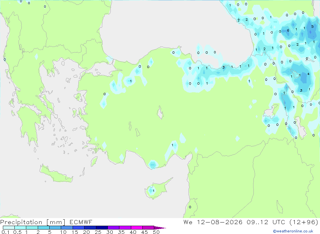Click the legend tick label '0.1'
Image resolution: width=320 pixels, height=234 pixels.
pos(5,232)
